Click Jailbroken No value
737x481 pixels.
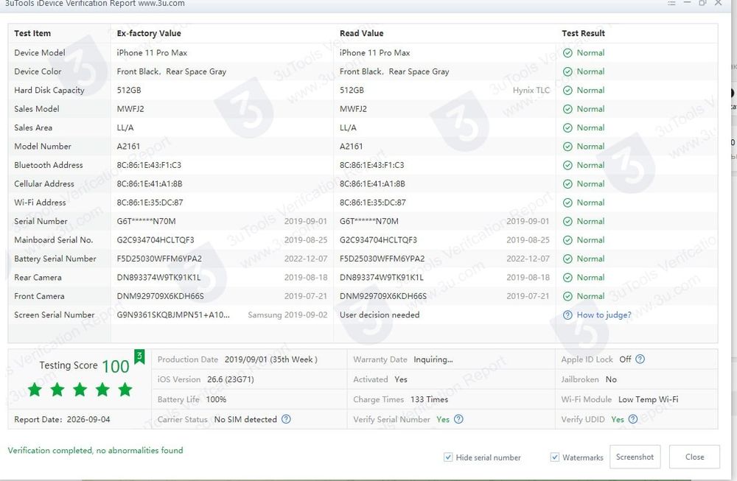click(x=610, y=379)
